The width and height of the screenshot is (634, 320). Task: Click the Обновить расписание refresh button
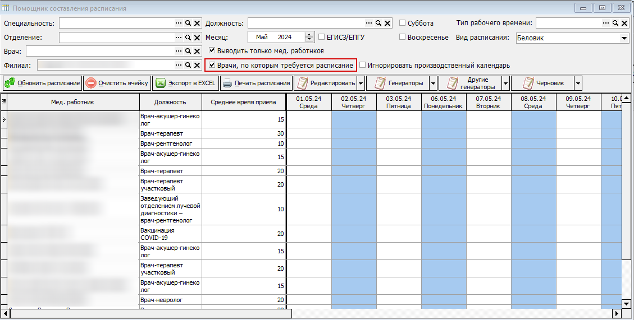42,84
